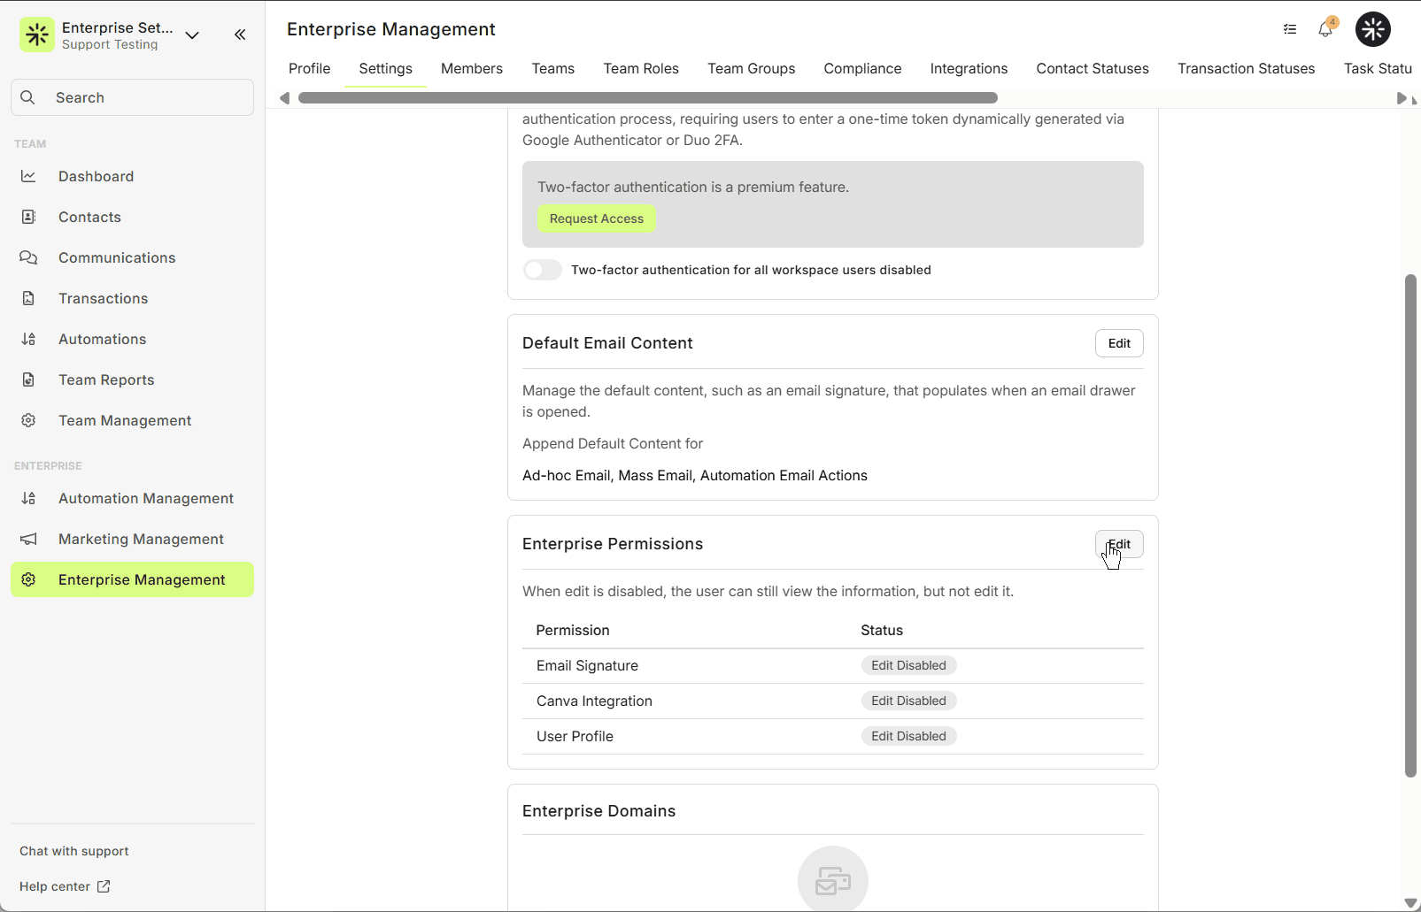Viewport: 1421px width, 912px height.
Task: Open the task list icon in header
Action: 1290,29
